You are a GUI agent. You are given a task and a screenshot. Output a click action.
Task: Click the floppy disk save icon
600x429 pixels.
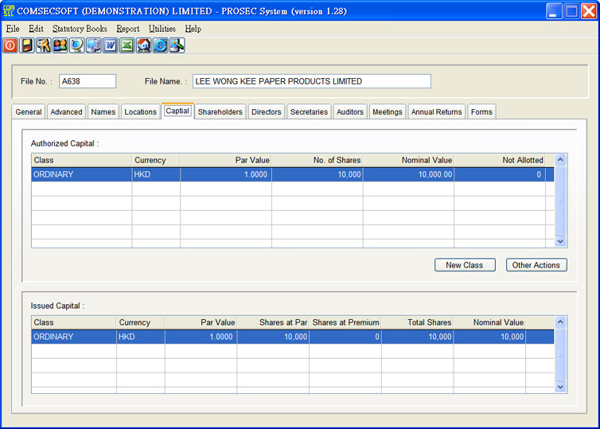[27, 45]
